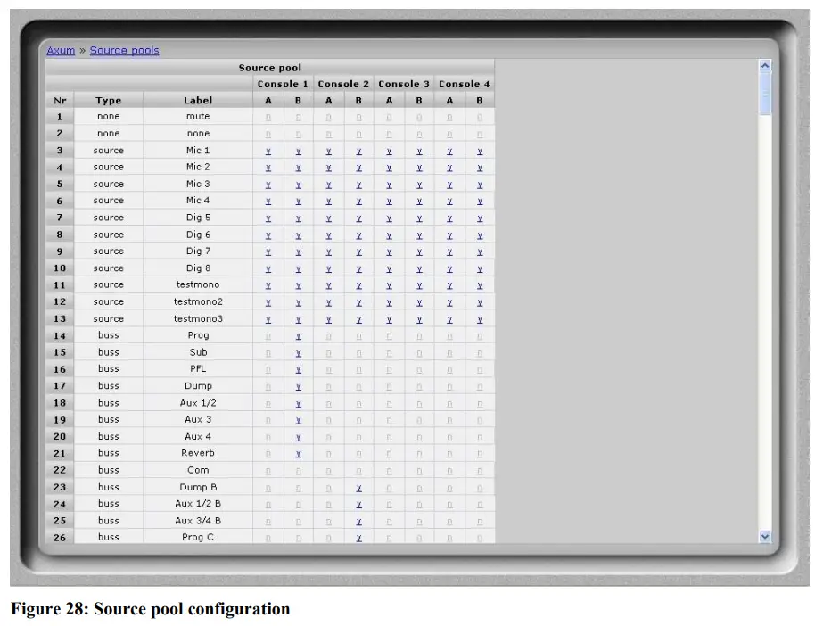The image size is (815, 626).
Task: Enable Reverb buss for Console 4 B
Action: tap(480, 454)
